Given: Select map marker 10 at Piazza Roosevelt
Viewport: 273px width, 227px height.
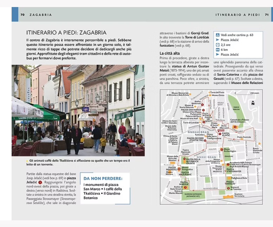Looking at the screenshot, I should point(179,169).
